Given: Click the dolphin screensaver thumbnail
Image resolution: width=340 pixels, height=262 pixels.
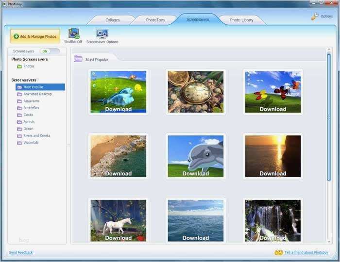Looking at the screenshot, I should pyautogui.click(x=196, y=156).
